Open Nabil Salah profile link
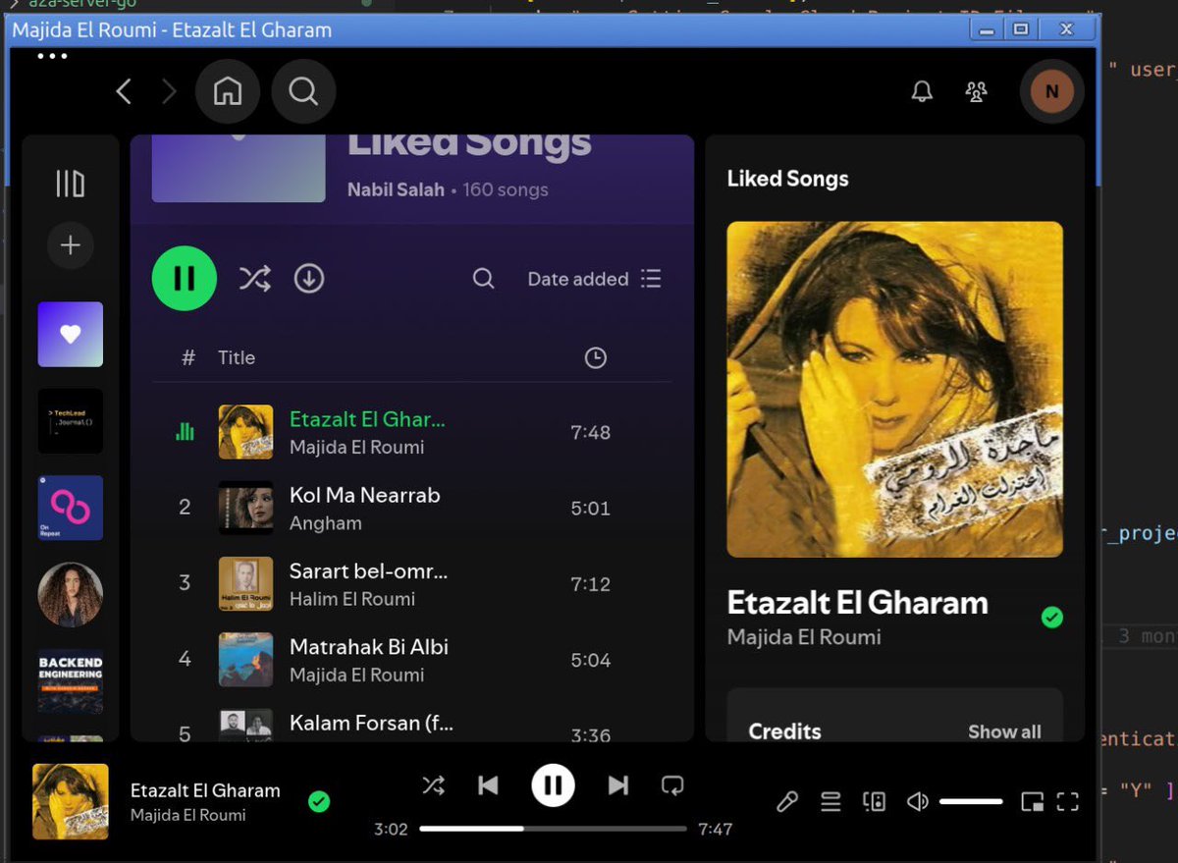This screenshot has width=1178, height=863. tap(396, 189)
